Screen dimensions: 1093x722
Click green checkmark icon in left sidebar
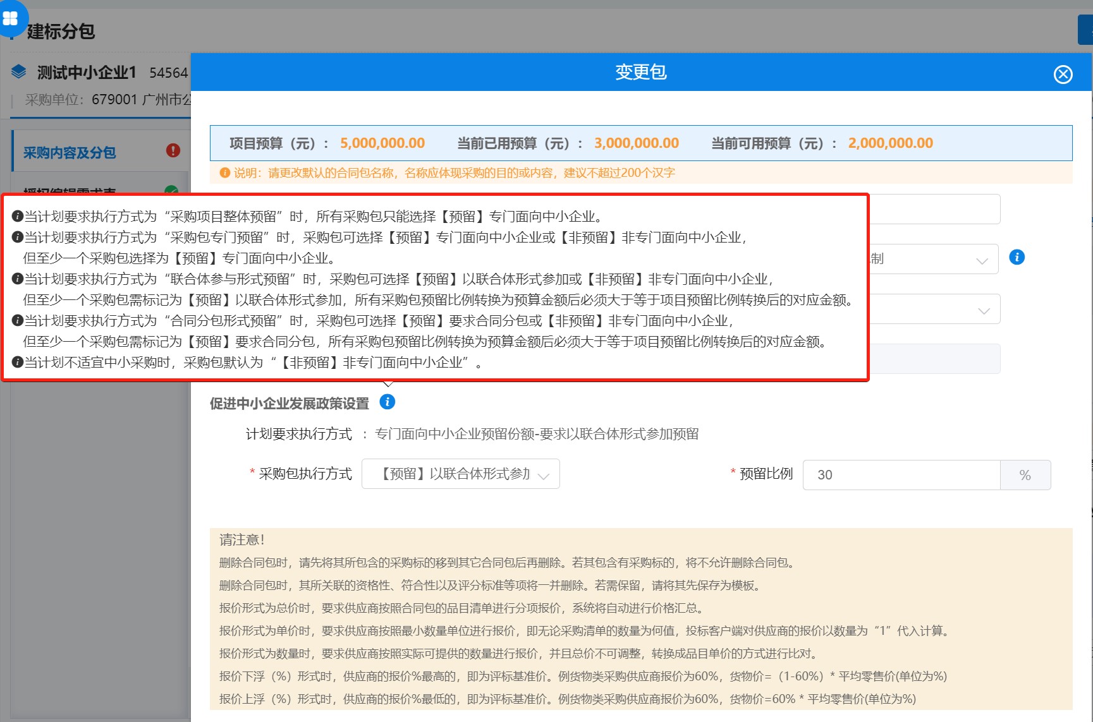[x=171, y=190]
